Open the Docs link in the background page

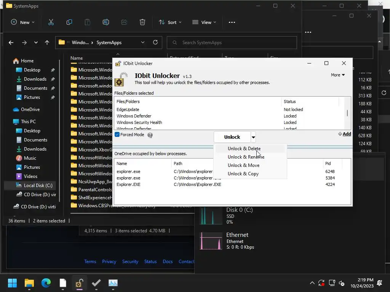pos(168,262)
